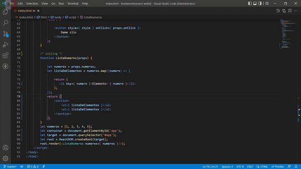Open the View menu

tap(45, 3)
